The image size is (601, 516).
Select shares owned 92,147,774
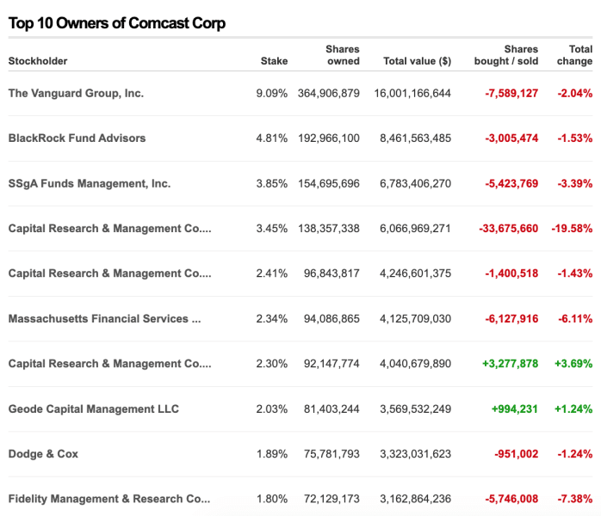point(331,364)
